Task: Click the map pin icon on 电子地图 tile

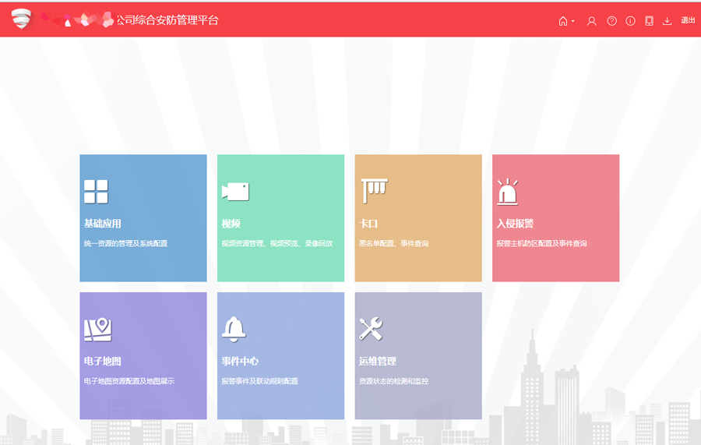Action: (98, 330)
